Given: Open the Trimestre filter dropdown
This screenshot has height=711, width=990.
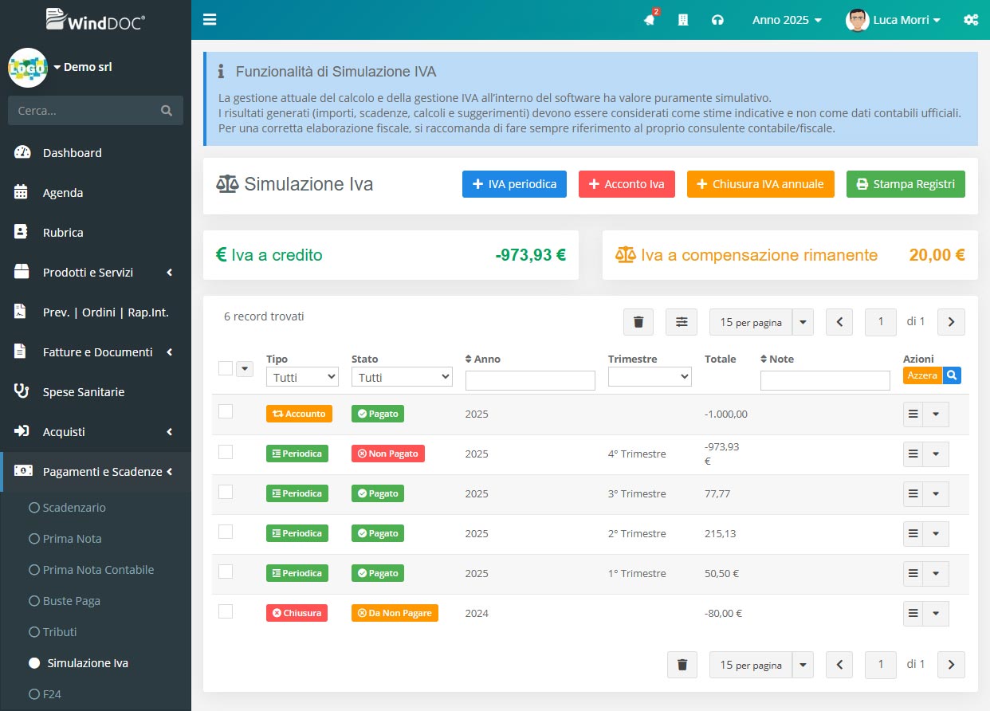Looking at the screenshot, I should 650,377.
